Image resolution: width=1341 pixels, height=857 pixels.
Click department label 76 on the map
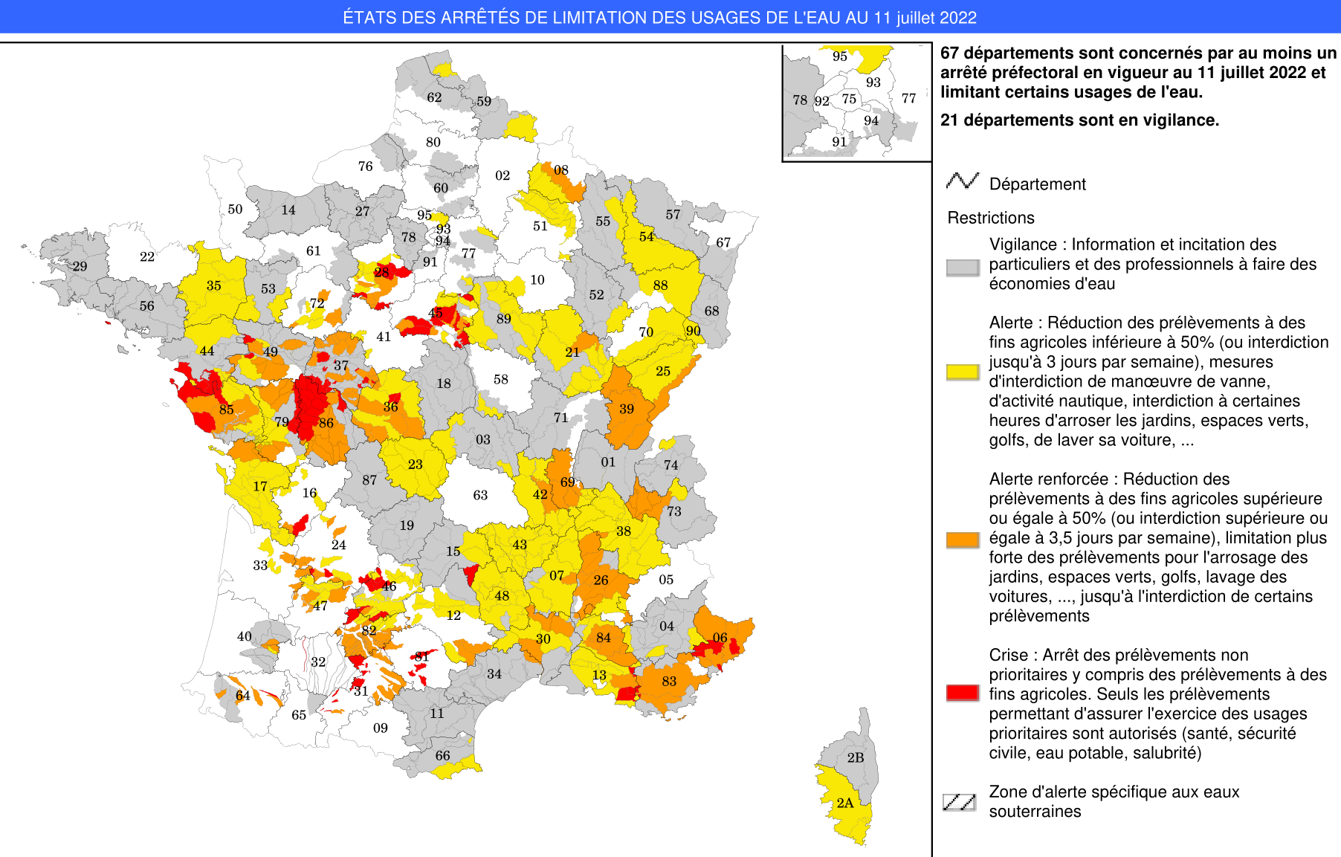pos(366,166)
